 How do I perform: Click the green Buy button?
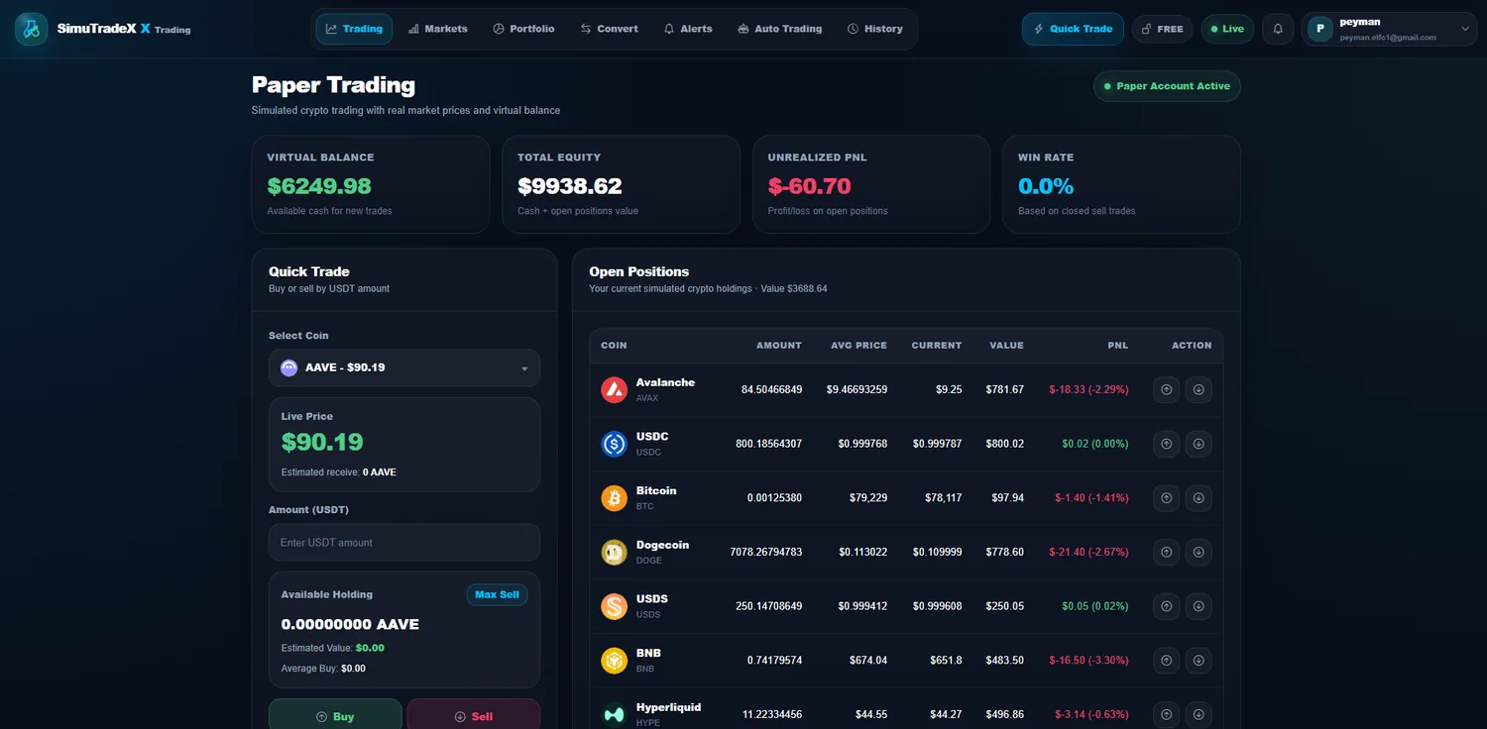(x=335, y=714)
